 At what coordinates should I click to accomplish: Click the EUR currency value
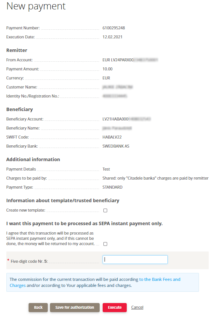pos(106,78)
